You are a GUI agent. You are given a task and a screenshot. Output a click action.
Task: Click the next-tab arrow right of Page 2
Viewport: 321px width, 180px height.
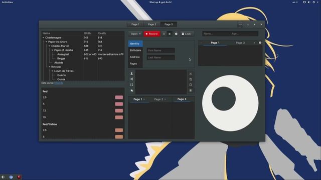click(x=255, y=43)
